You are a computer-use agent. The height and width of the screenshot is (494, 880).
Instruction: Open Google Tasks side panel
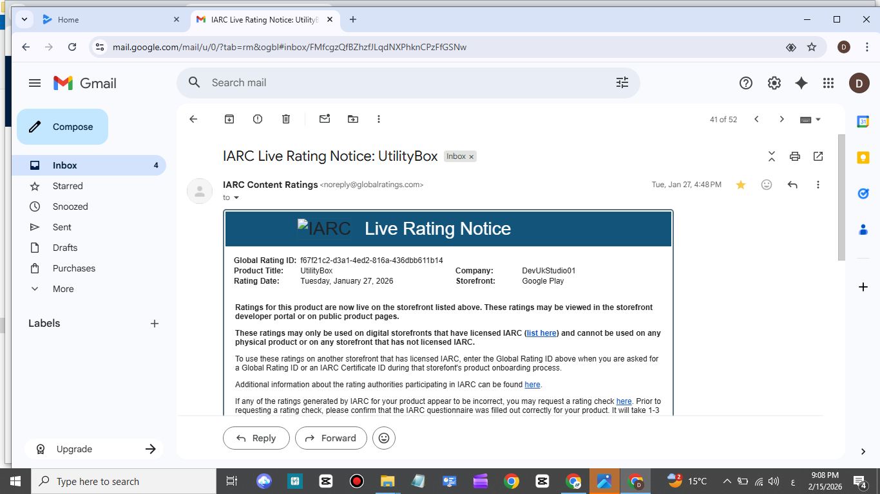(x=863, y=194)
